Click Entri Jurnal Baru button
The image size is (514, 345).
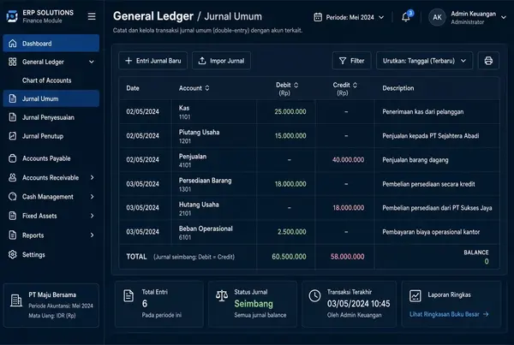coord(153,61)
